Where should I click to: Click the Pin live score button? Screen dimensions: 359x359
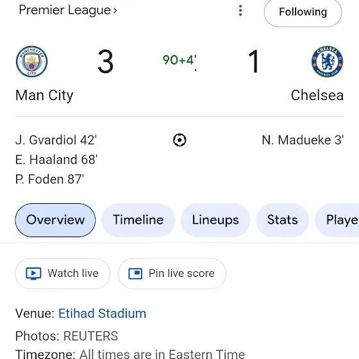172,274
